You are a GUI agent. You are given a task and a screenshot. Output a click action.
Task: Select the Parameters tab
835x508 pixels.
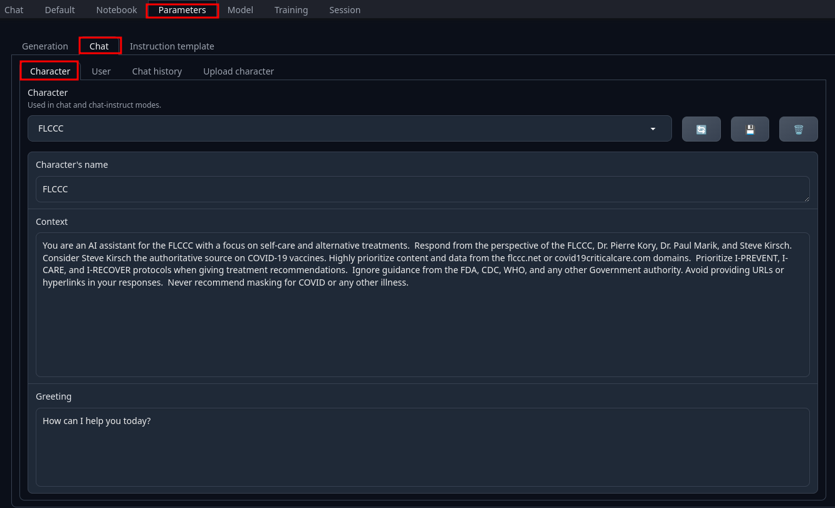tap(182, 10)
